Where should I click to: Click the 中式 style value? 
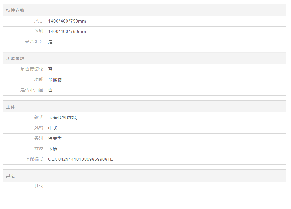pos(53,128)
